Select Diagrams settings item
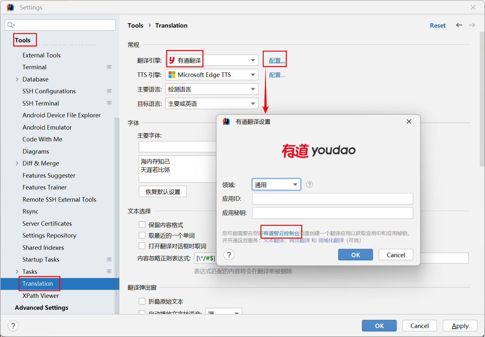Image resolution: width=485 pixels, height=337 pixels. tap(36, 151)
